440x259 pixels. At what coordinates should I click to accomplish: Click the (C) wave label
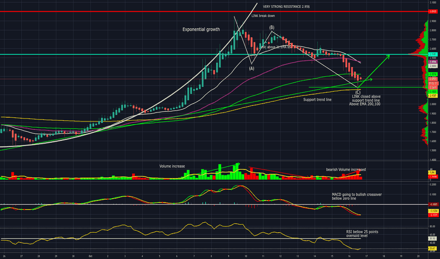click(358, 92)
